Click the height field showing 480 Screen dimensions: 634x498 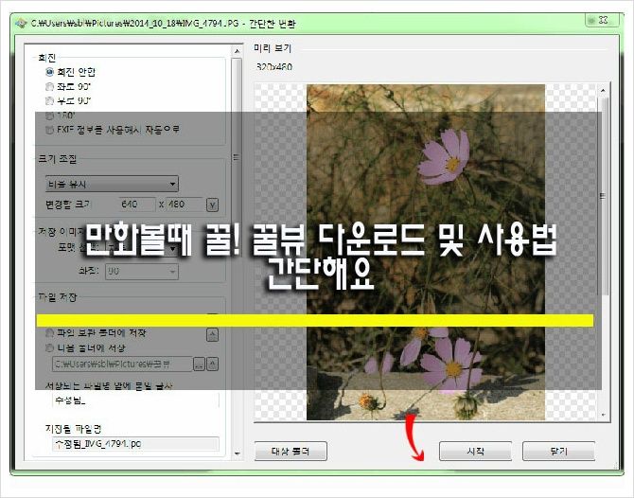[185, 205]
